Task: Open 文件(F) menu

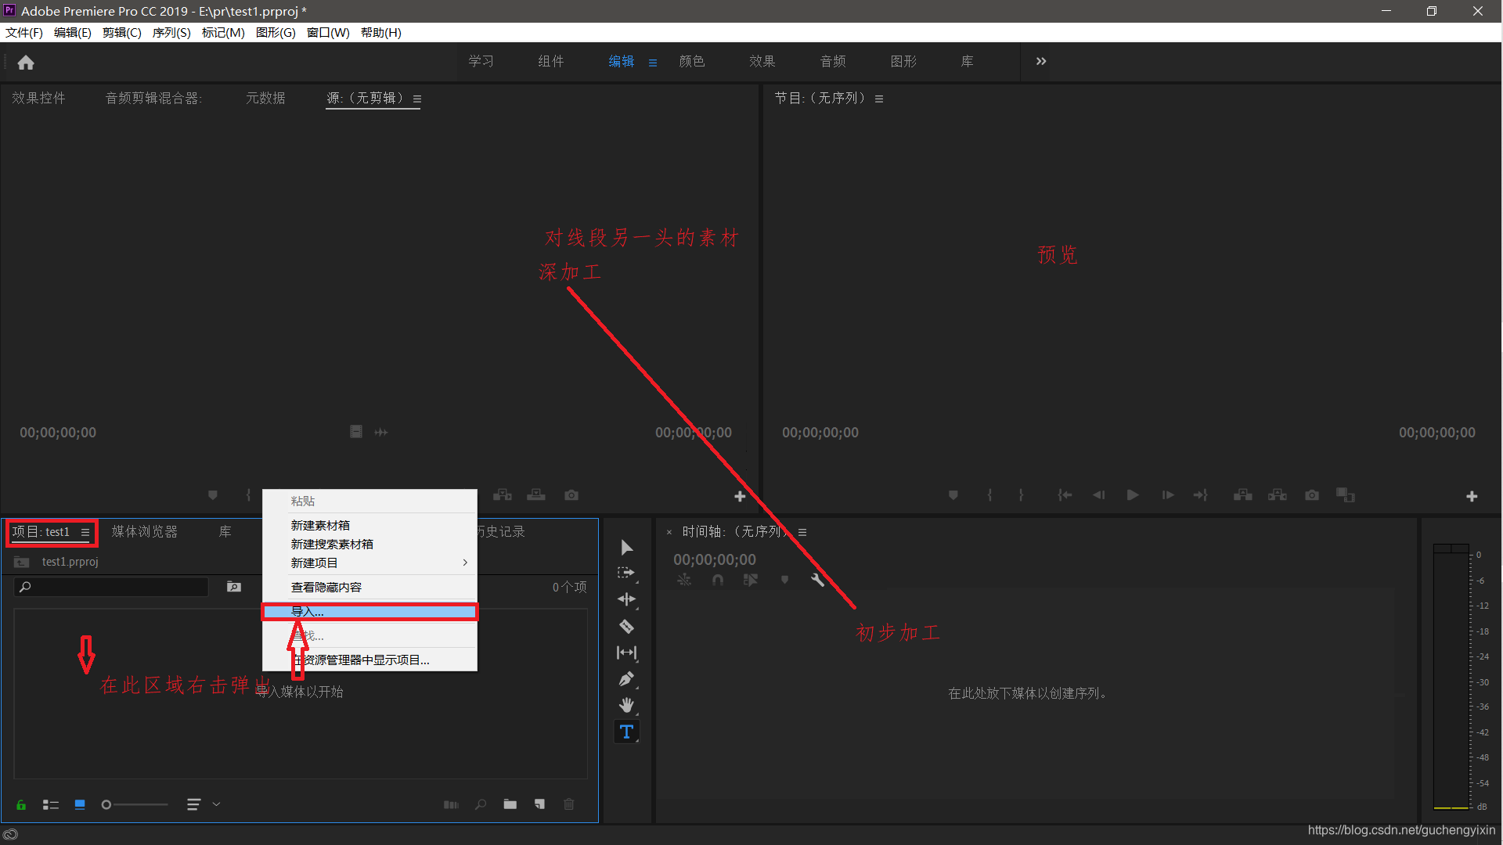Action: 24,32
